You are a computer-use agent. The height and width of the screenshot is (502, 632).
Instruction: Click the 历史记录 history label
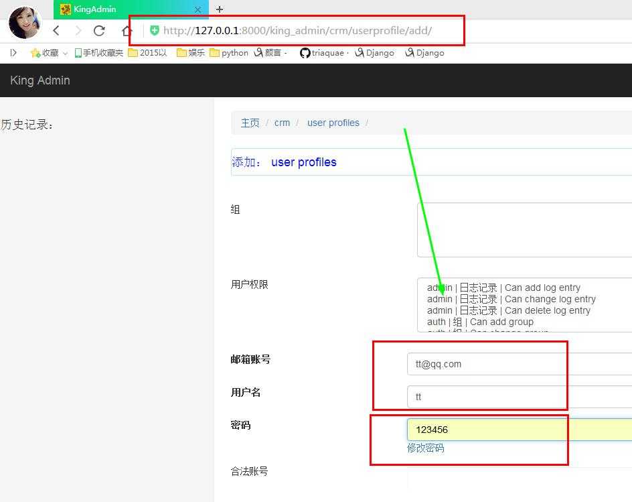27,124
